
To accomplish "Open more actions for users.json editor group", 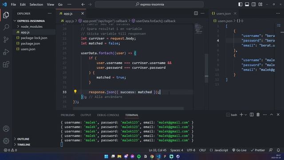I will pyautogui.click(x=278, y=13).
